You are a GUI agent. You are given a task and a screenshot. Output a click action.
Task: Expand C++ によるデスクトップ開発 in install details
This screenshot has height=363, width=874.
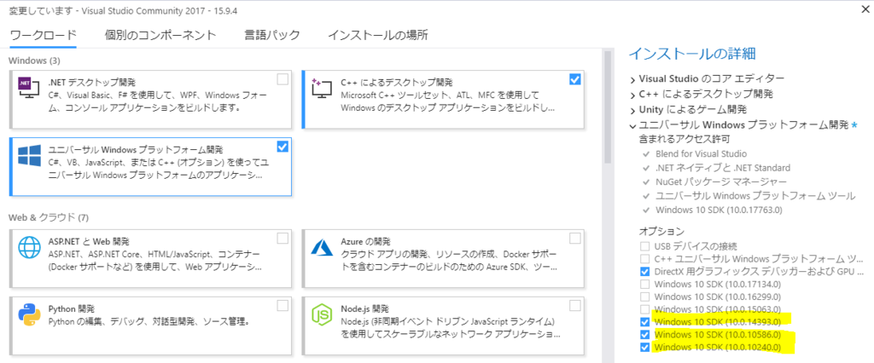tap(633, 94)
